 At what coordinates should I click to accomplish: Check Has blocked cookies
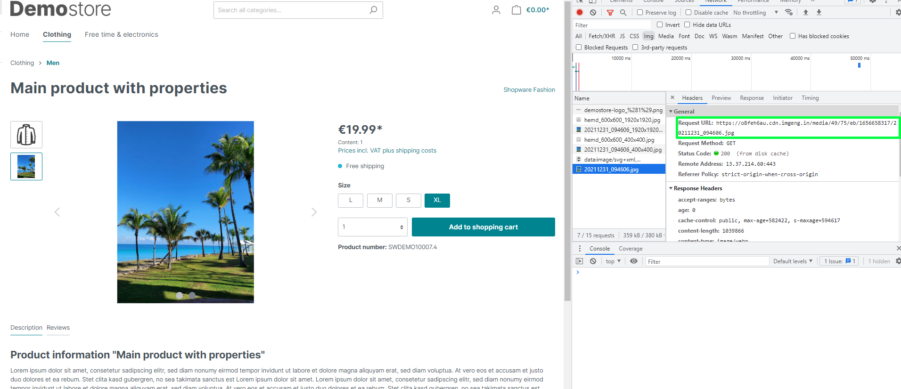[x=793, y=36]
